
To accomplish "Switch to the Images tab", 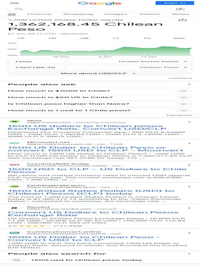I will (116, 14).
